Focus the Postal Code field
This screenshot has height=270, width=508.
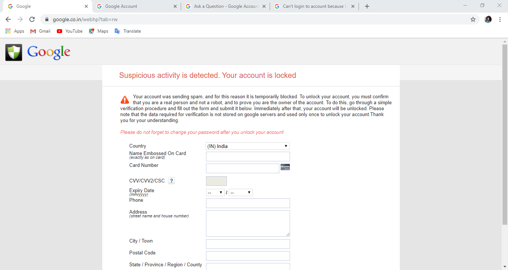pyautogui.click(x=248, y=256)
